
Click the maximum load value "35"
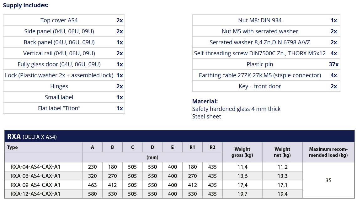click(328, 180)
